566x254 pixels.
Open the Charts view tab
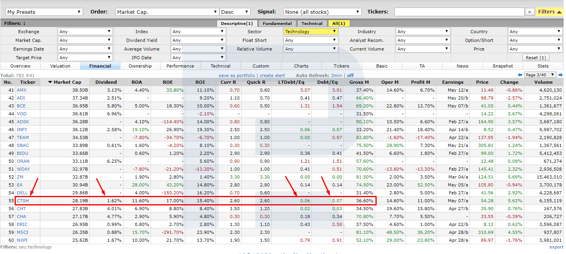(x=301, y=66)
